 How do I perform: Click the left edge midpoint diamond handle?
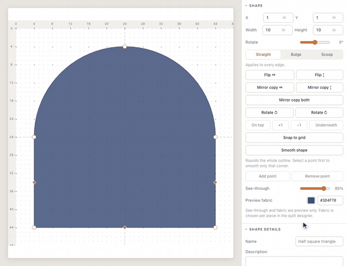point(34,182)
